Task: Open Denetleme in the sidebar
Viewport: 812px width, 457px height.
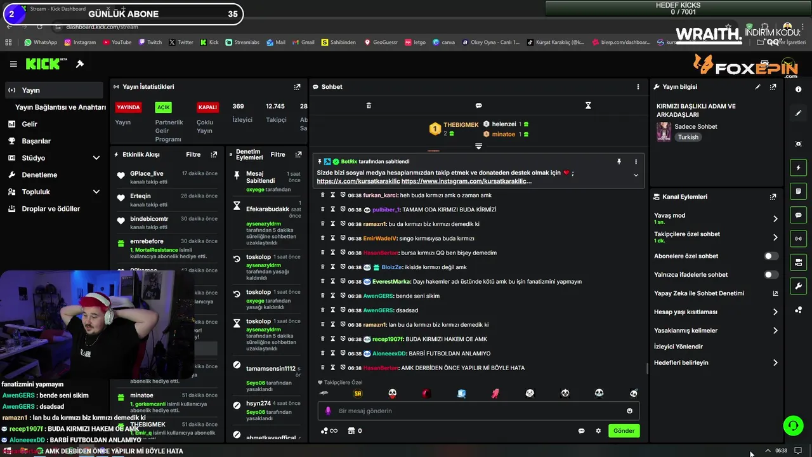Action: (39, 175)
